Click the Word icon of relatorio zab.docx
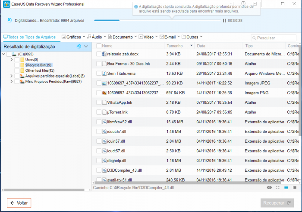Viewport: 302px width, 212px height. [x=104, y=54]
